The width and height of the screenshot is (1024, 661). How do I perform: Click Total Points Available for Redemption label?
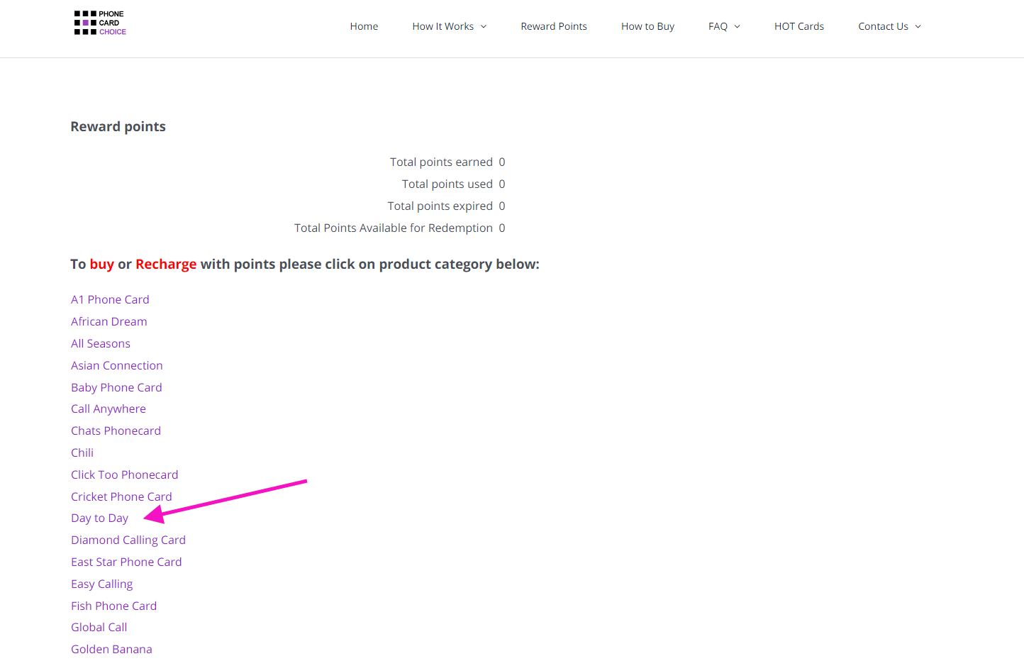tap(394, 228)
